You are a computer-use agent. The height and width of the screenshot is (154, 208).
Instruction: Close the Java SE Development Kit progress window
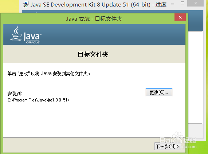tap(195, 3)
